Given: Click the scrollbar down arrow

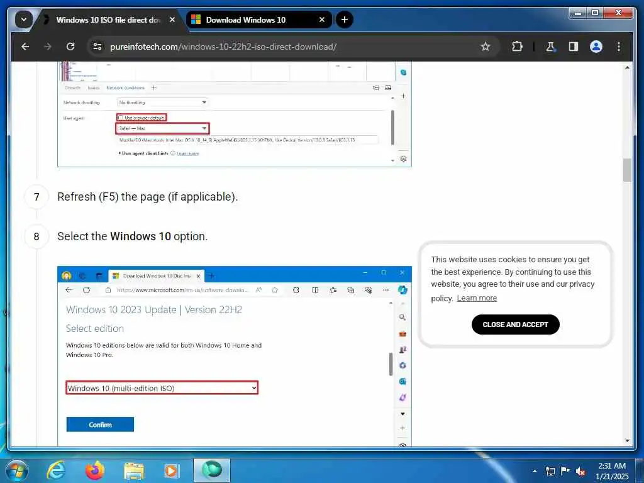Looking at the screenshot, I should pos(627,441).
